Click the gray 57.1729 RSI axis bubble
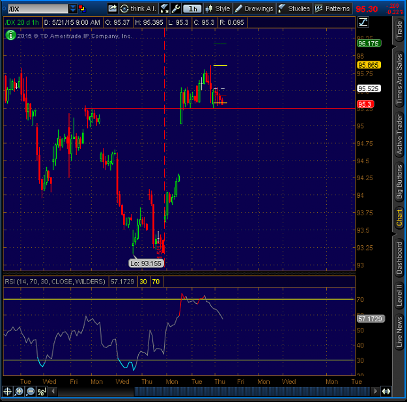This screenshot has height=402, width=407. pyautogui.click(x=371, y=319)
